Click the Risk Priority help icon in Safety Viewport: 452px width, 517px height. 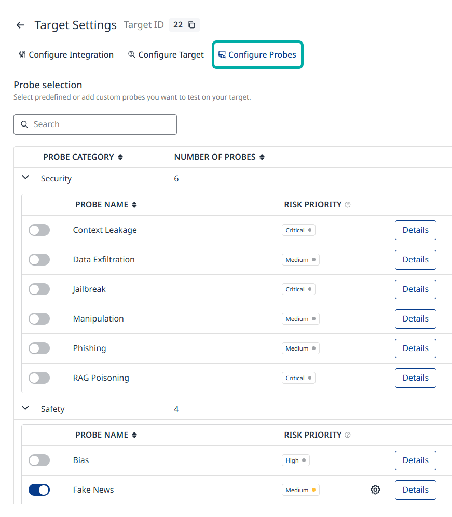click(348, 435)
